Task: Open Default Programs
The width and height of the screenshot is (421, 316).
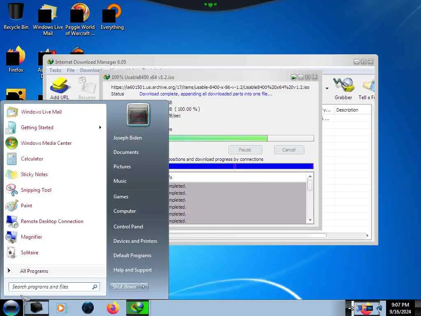Action: (132, 255)
